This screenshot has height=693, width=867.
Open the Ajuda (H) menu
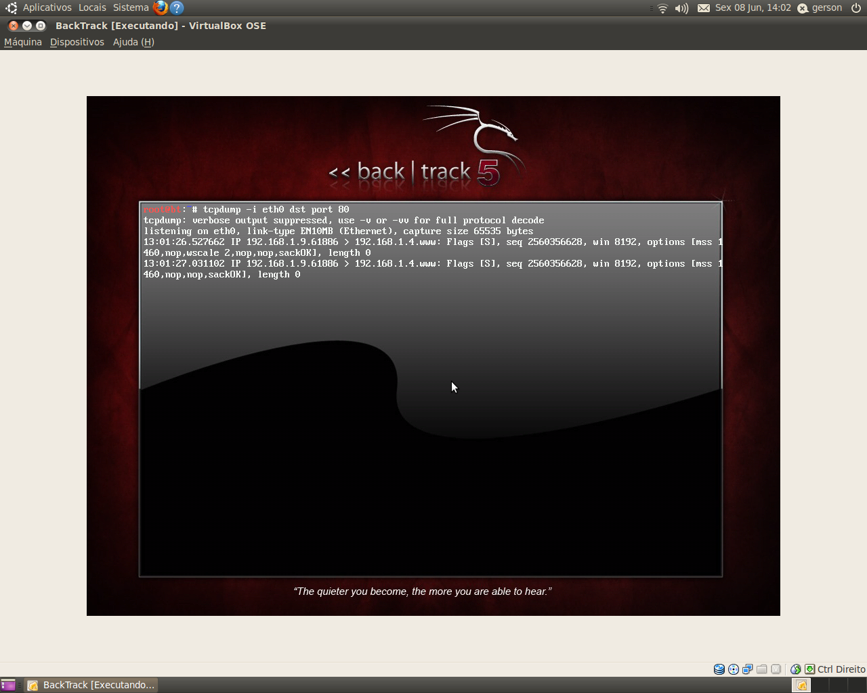coord(133,42)
